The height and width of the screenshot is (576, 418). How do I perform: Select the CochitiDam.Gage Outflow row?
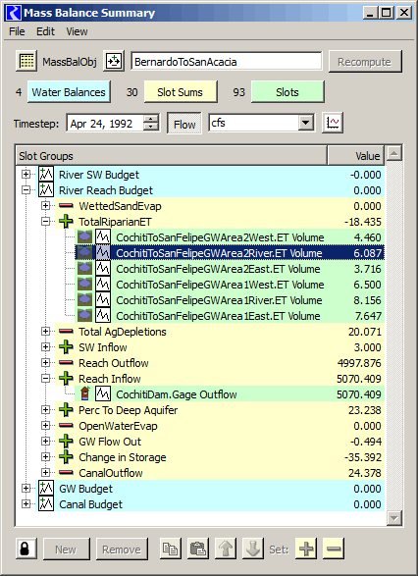[230, 394]
